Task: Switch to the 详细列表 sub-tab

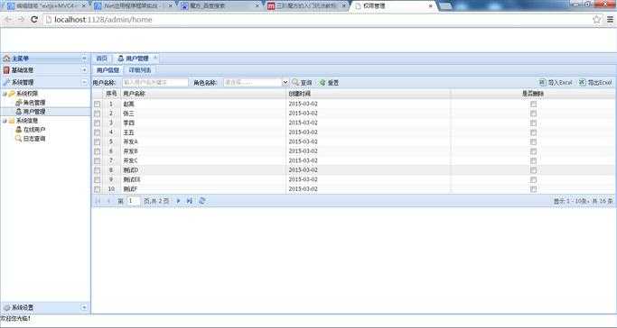Action: point(140,70)
